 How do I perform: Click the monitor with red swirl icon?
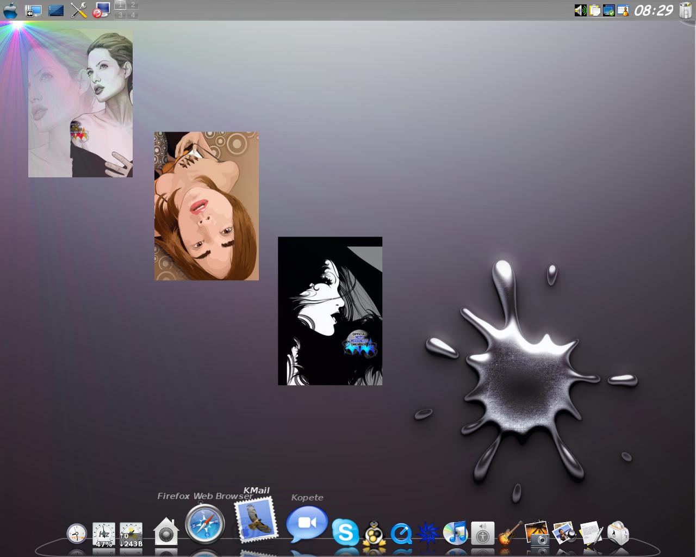101,10
